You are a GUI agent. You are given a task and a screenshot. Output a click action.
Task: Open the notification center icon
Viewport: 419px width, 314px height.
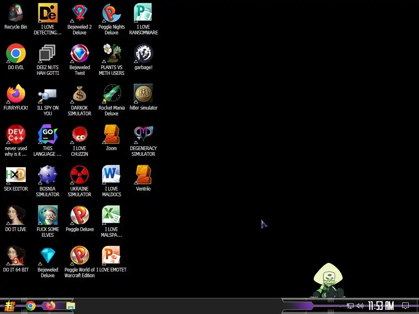pos(405,306)
